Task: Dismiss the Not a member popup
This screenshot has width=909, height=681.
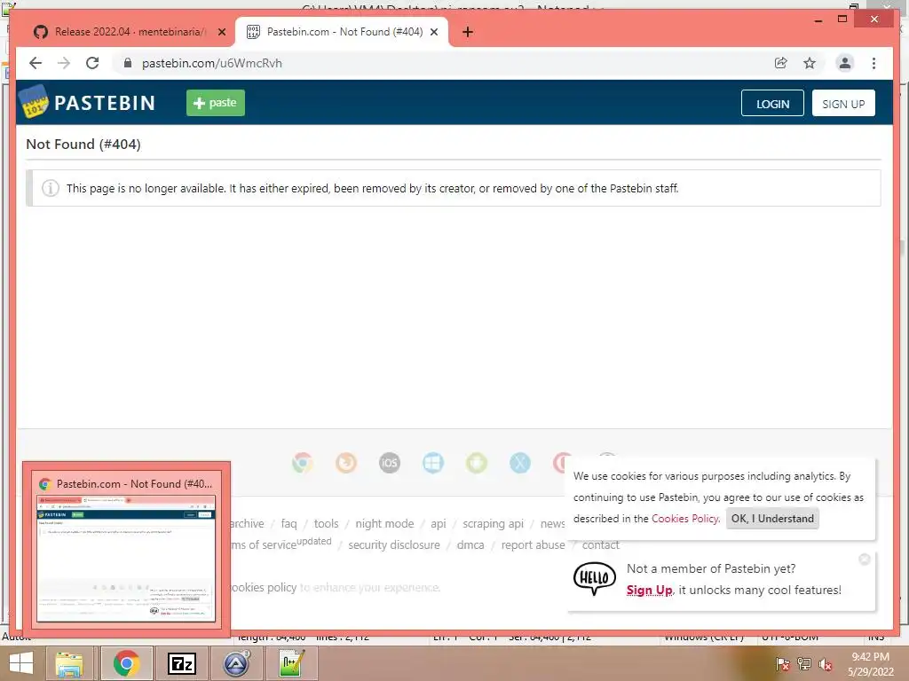Action: 865,560
